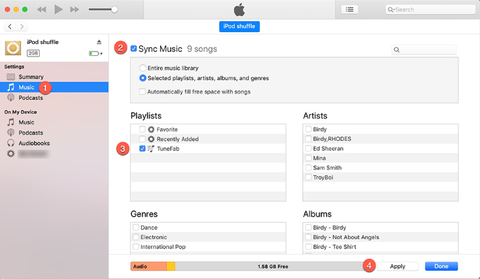The height and width of the screenshot is (279, 480).
Task: Check the Sam Smith artist
Action: [308, 167]
